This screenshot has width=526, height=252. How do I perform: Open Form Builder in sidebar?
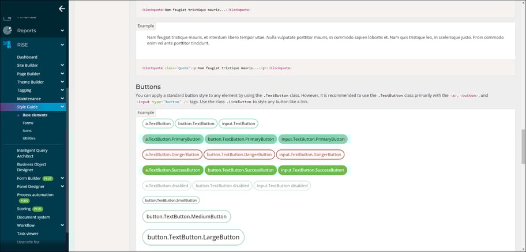[29, 178]
